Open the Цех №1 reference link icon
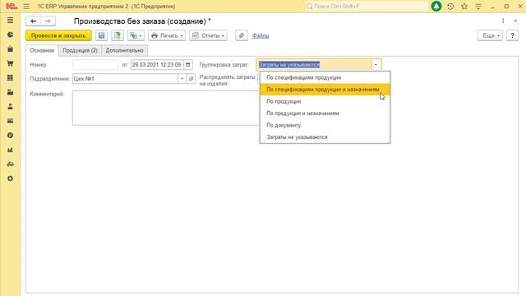Viewport: 526px width, 296px height. [x=191, y=79]
